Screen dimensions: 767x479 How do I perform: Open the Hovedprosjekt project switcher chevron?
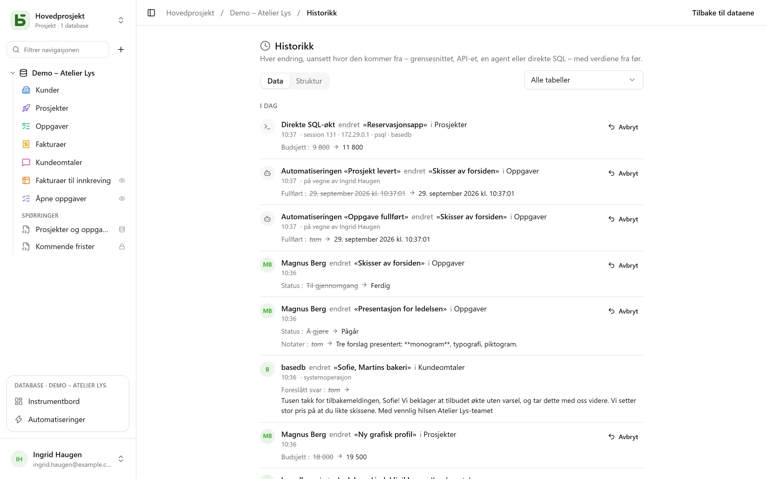click(x=121, y=20)
